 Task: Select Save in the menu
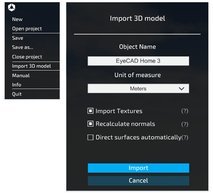(x=18, y=38)
